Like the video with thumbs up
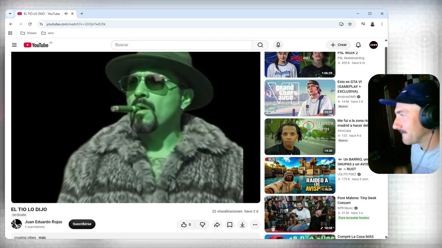The image size is (442, 248). point(186,225)
